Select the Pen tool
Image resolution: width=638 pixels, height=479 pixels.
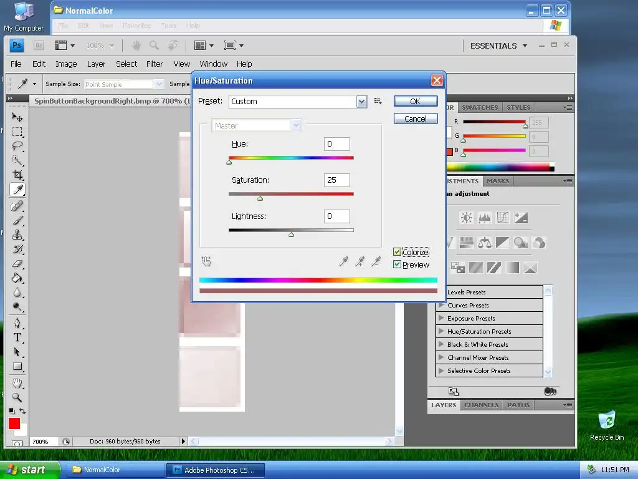point(17,323)
